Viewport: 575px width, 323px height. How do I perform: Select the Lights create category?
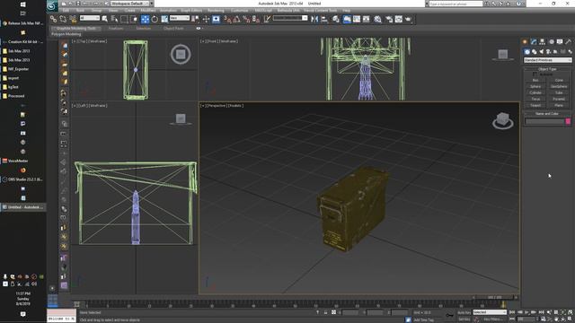coord(542,52)
